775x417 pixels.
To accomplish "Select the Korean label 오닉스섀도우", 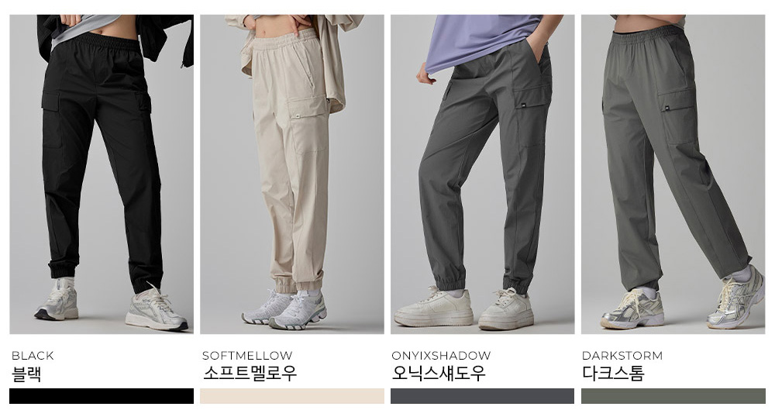I will 439,373.
